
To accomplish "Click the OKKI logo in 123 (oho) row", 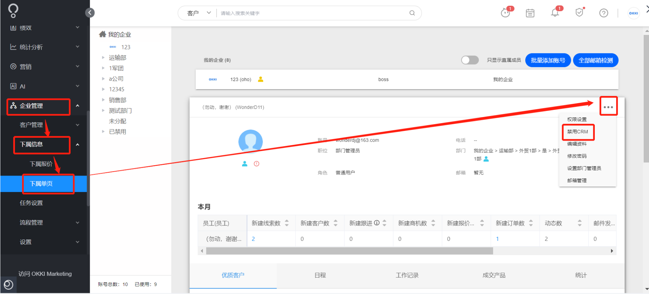I will pos(213,79).
